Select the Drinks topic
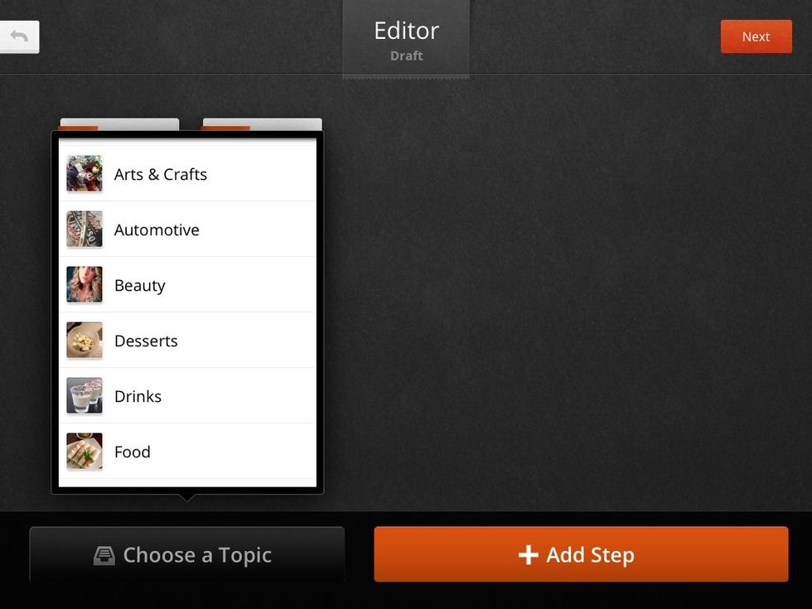This screenshot has height=609, width=812. (187, 396)
